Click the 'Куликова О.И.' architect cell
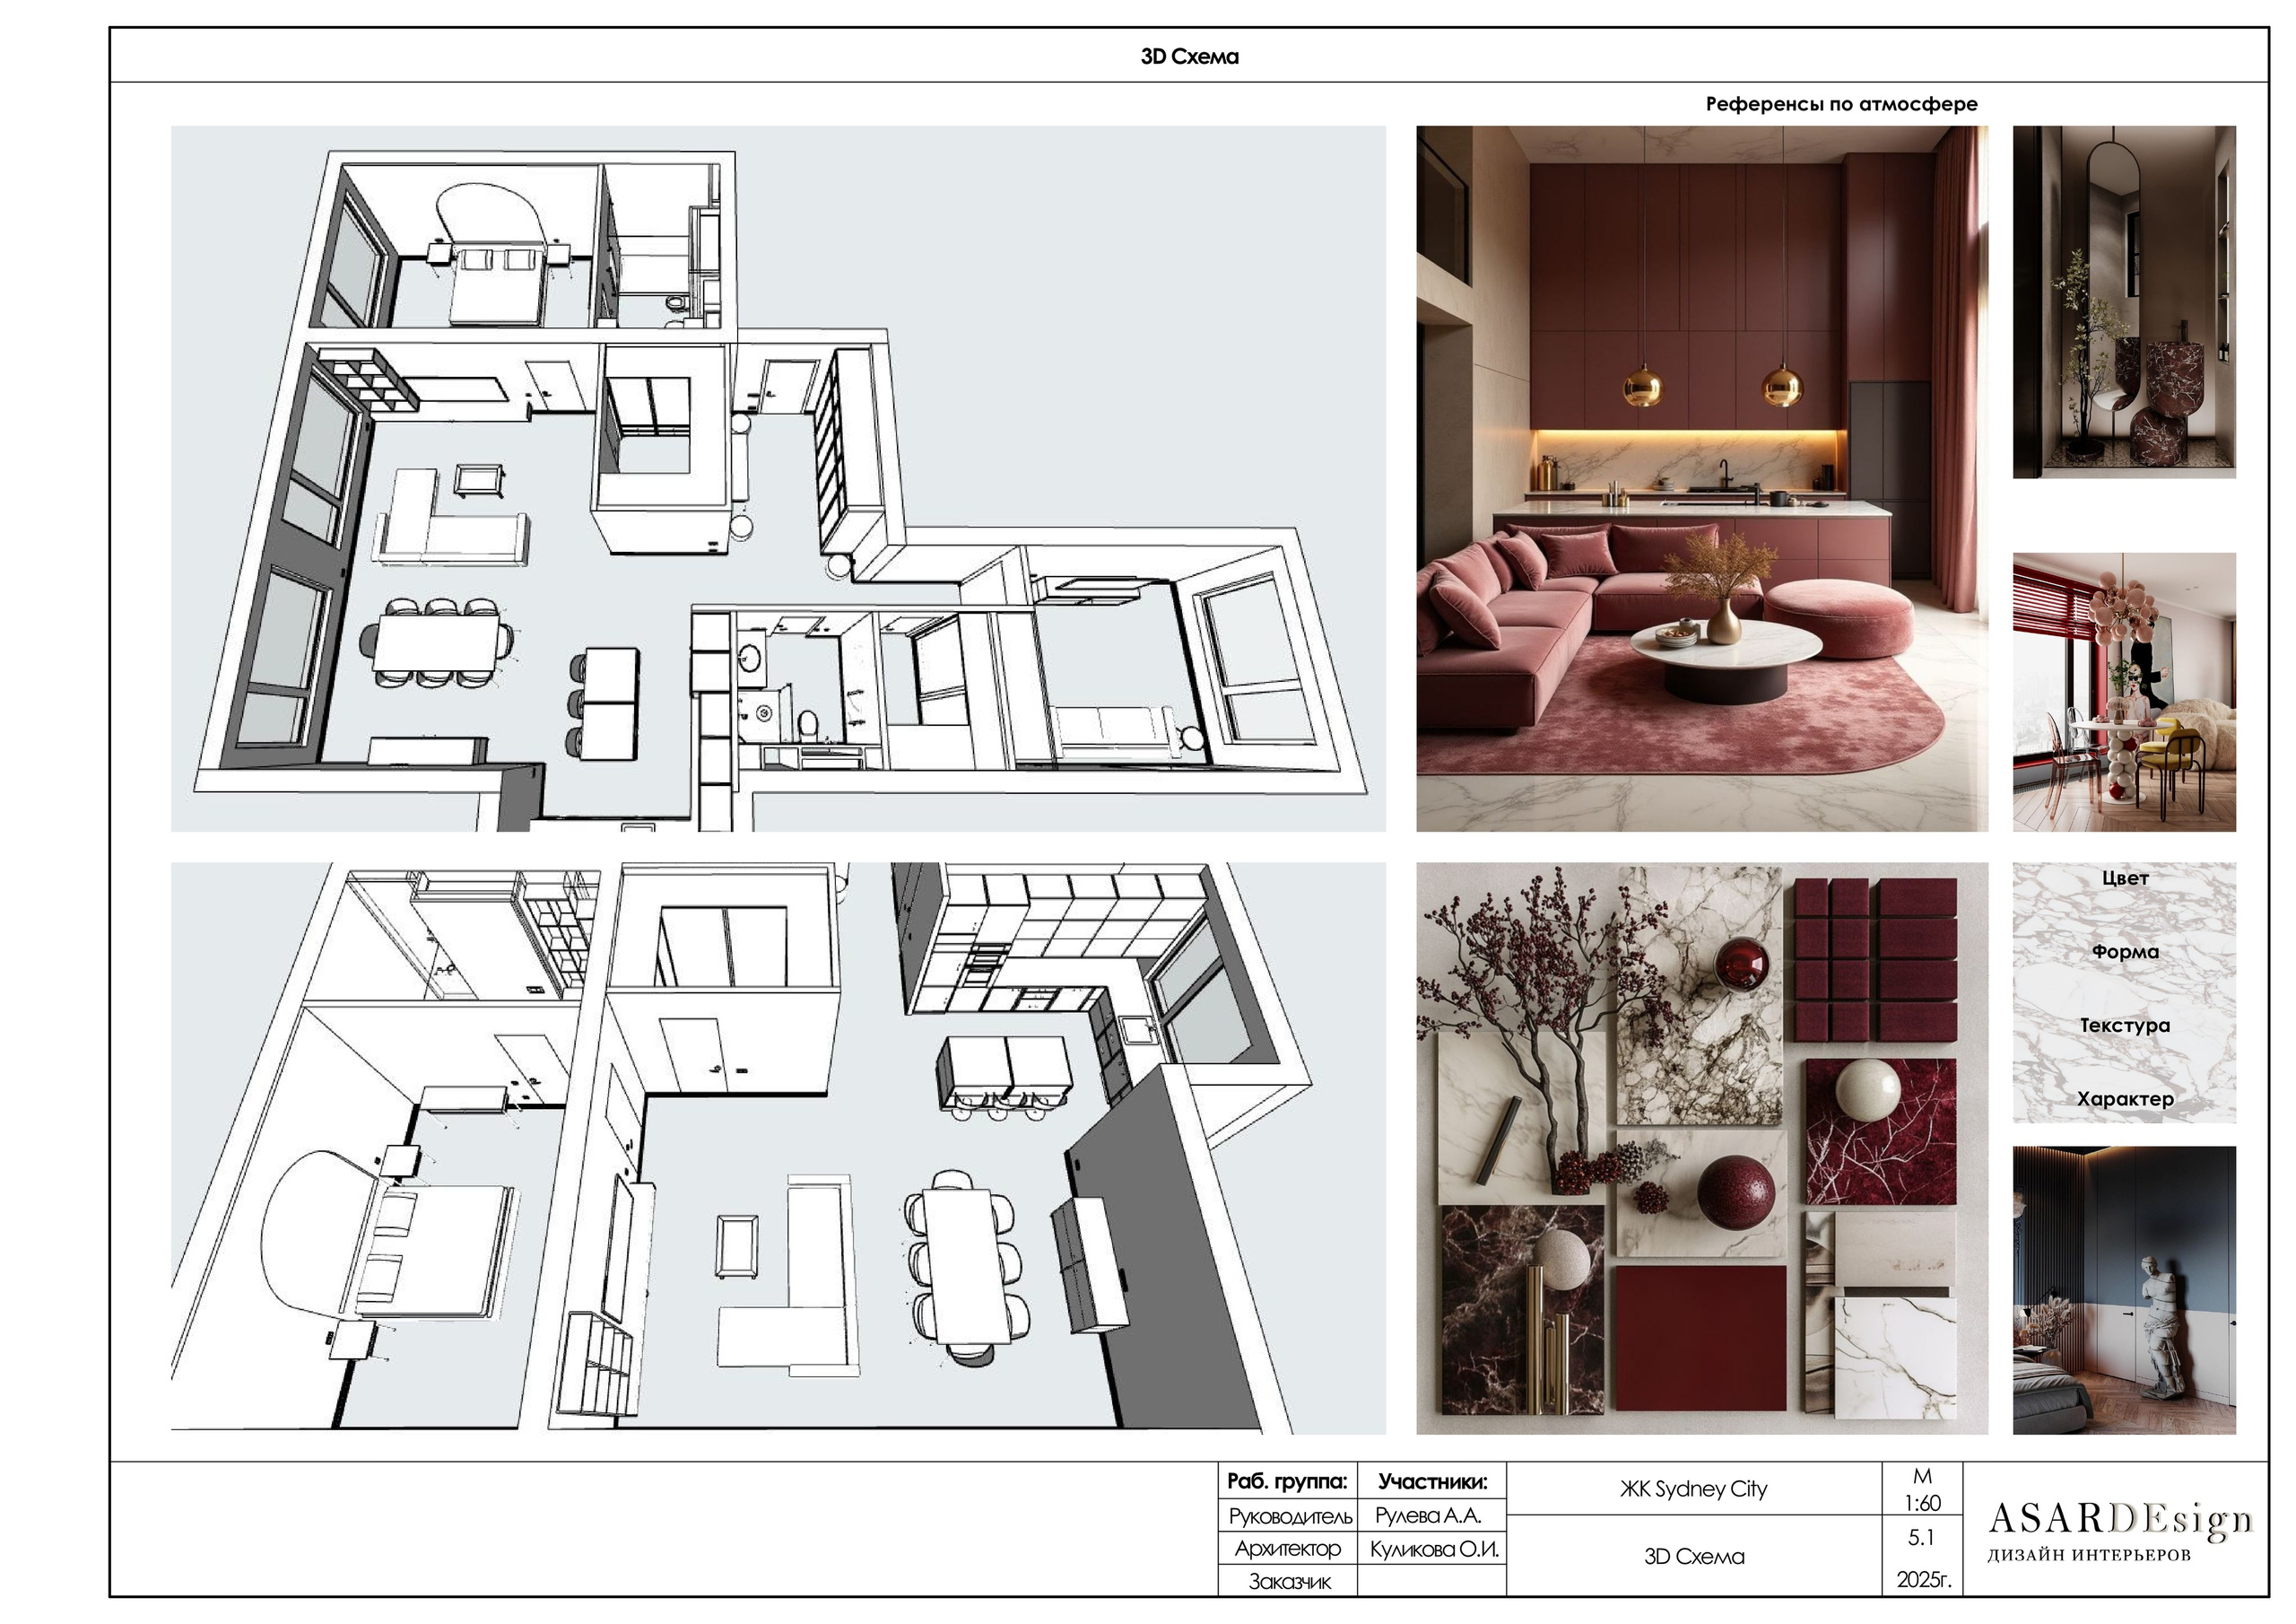Viewport: 2296px width, 1624px height. point(1433,1549)
